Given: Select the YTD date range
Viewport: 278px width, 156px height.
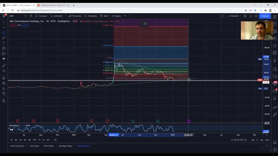Looking at the screenshot, I should coord(34,140).
